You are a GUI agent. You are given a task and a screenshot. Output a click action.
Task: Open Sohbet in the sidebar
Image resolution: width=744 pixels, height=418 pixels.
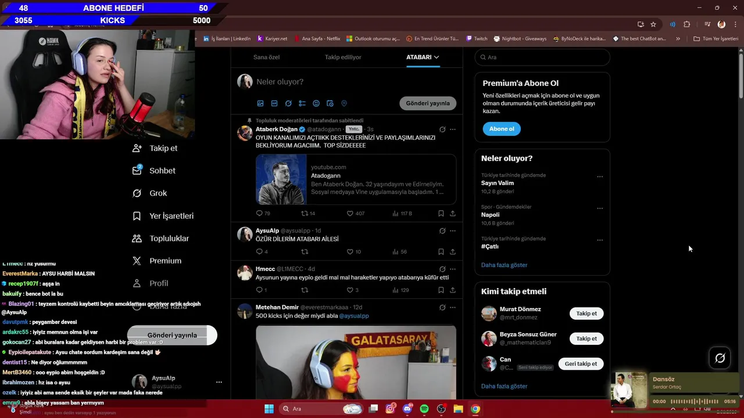[154, 171]
